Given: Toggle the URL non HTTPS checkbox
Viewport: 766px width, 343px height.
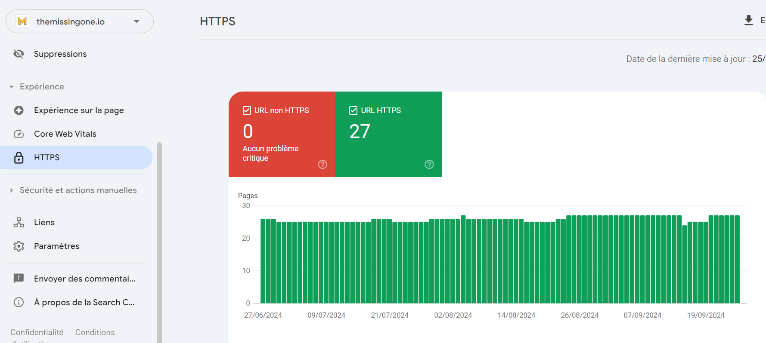Looking at the screenshot, I should coord(247,110).
